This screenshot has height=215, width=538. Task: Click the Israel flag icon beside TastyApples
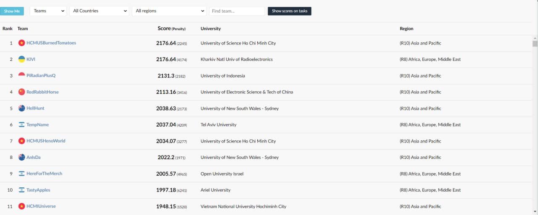tap(22, 190)
